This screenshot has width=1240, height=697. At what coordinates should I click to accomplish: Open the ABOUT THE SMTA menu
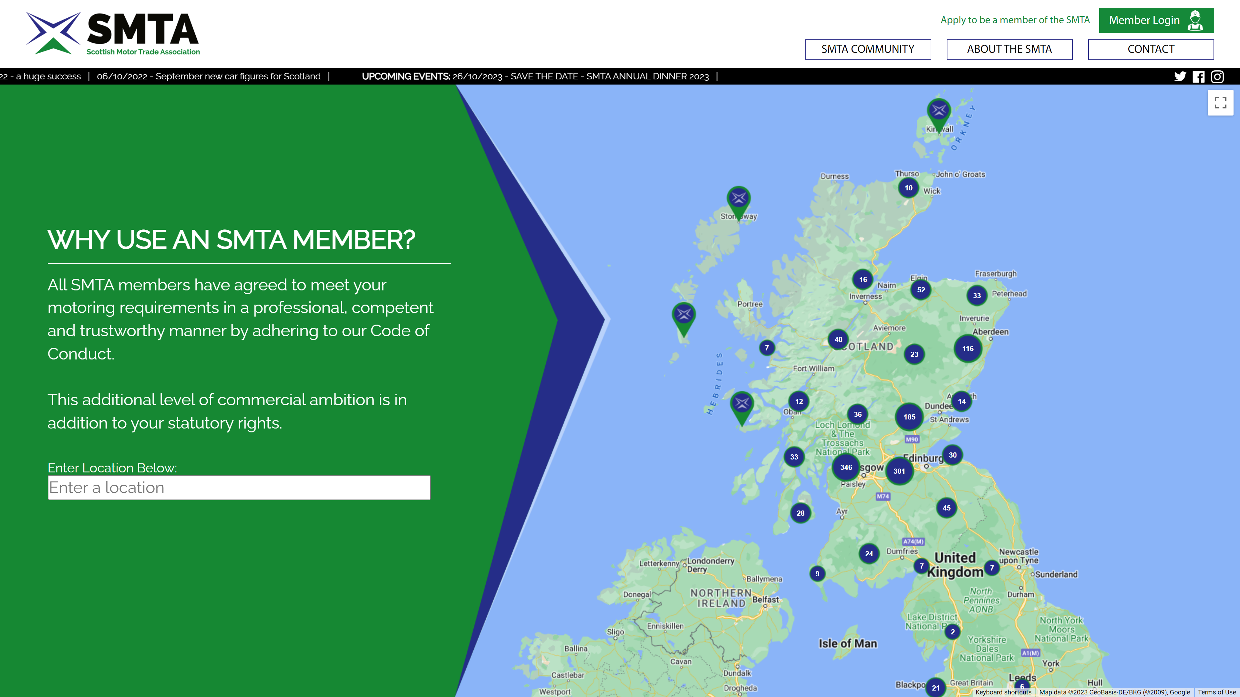(x=1009, y=50)
